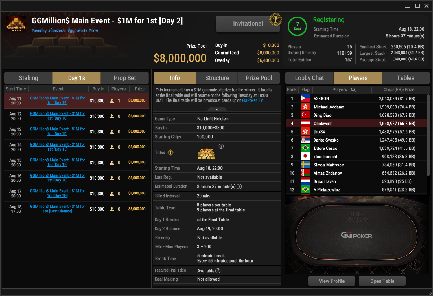This screenshot has height=296, width=433.
Task: Click the info icon next to Estimated Duration
Action: [x=239, y=187]
